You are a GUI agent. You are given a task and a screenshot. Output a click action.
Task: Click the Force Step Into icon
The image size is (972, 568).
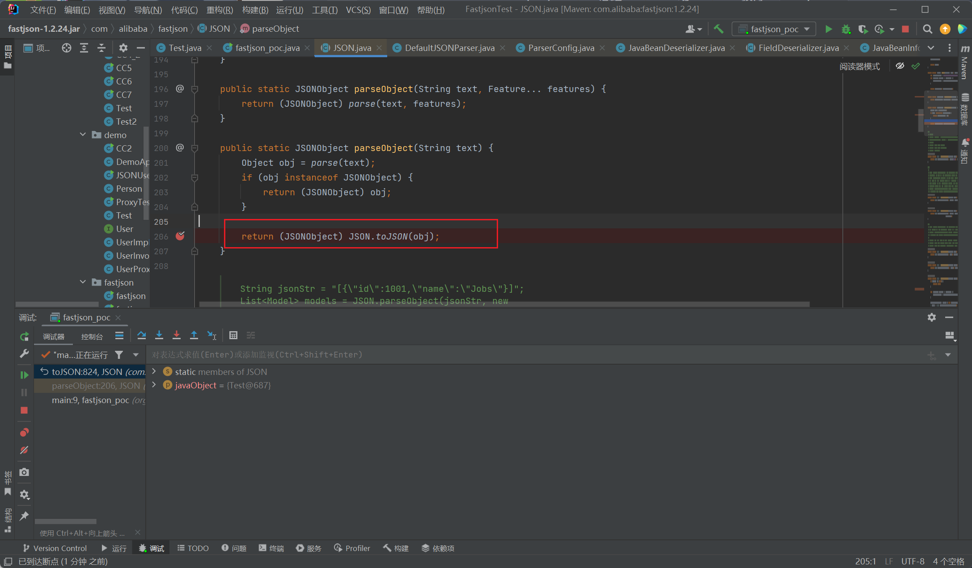(177, 335)
